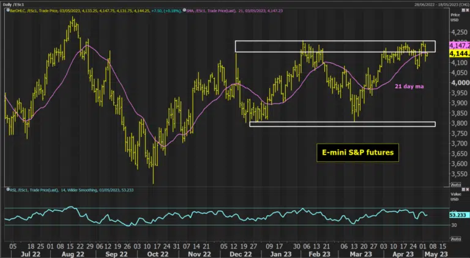The width and height of the screenshot is (470, 258).
Task: Select the SMA /ESc1 Trade Price(Last) legend
Action: tap(234, 10)
